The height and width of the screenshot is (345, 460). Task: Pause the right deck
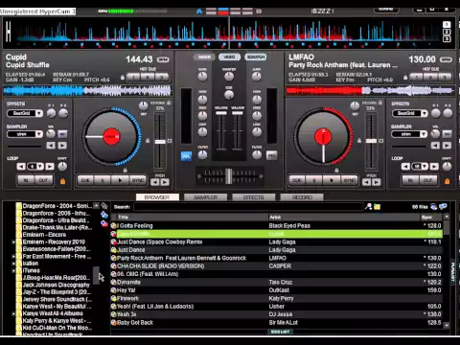314,180
